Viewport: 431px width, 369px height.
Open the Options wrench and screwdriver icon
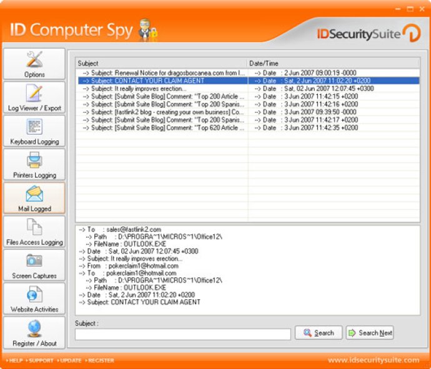click(x=34, y=59)
